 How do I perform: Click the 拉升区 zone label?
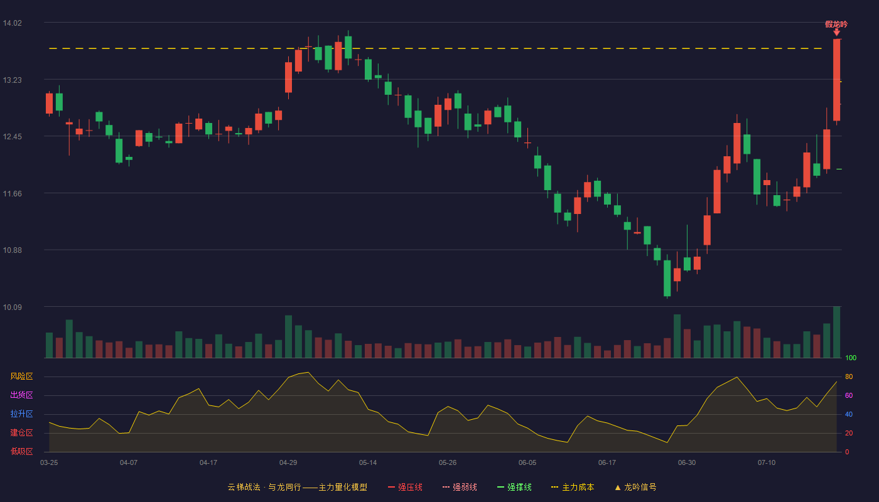(x=21, y=414)
